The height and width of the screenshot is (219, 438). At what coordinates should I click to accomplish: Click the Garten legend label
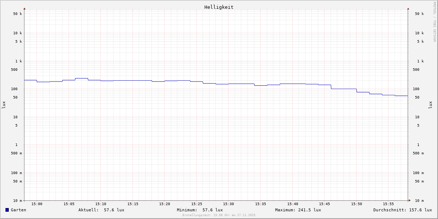[x=18, y=210]
